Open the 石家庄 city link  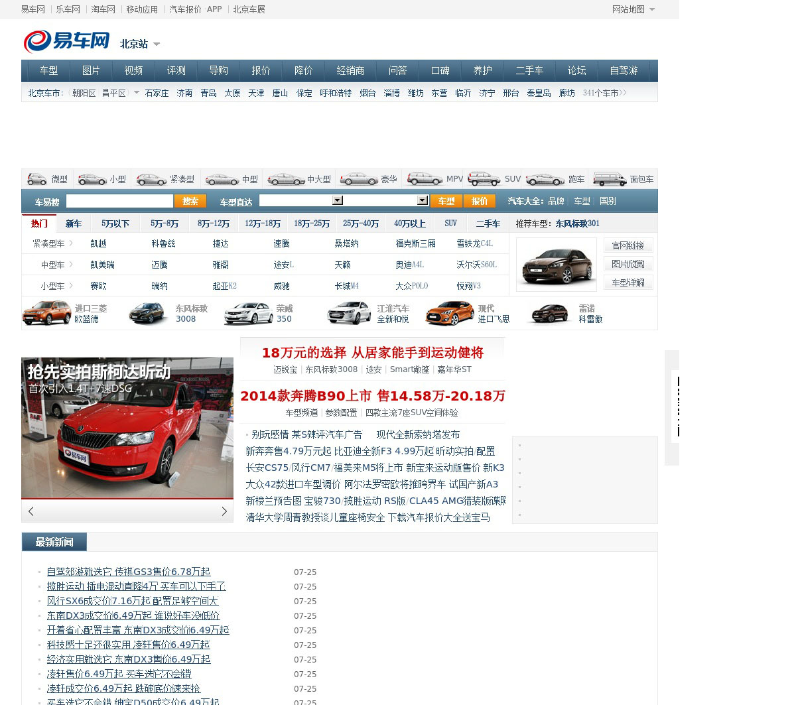point(157,93)
